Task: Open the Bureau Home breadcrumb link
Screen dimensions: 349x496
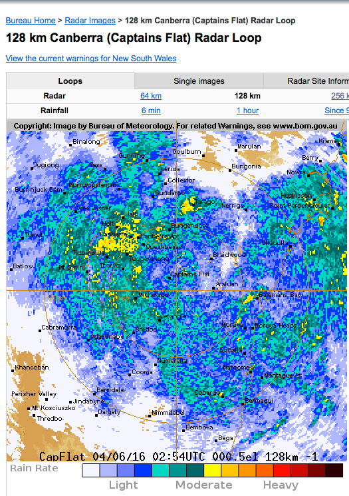Action: tap(31, 21)
